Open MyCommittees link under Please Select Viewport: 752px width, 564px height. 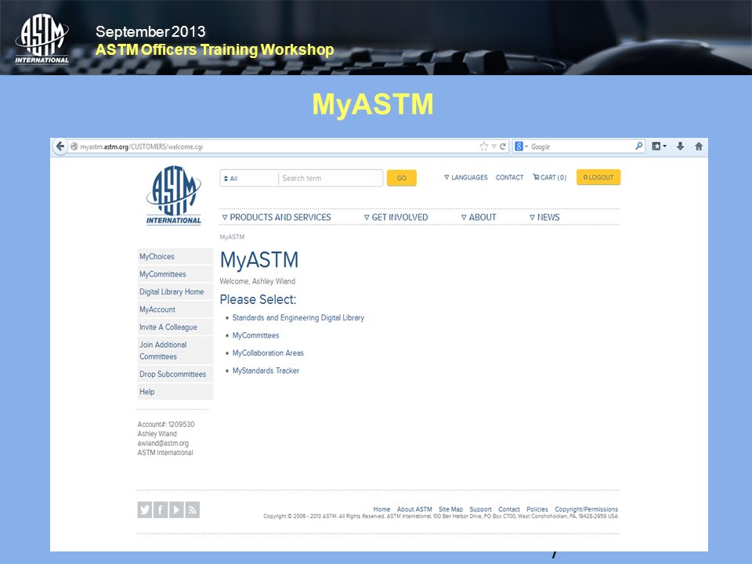[255, 335]
